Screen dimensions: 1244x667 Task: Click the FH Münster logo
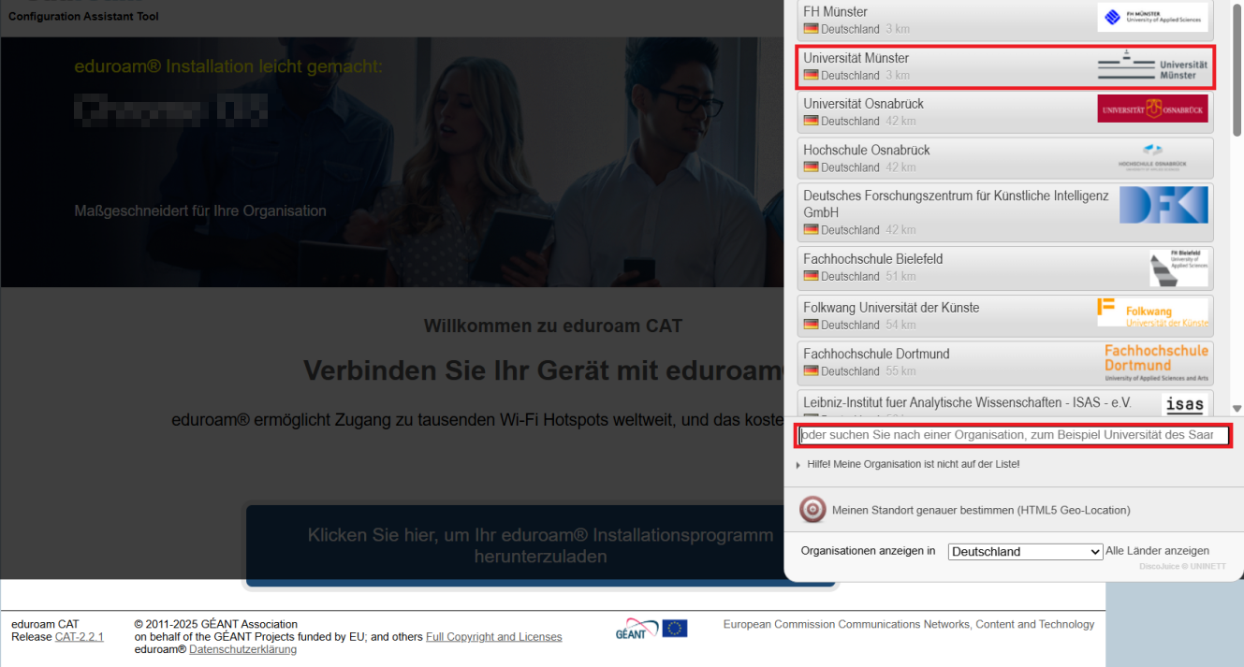pos(1152,17)
